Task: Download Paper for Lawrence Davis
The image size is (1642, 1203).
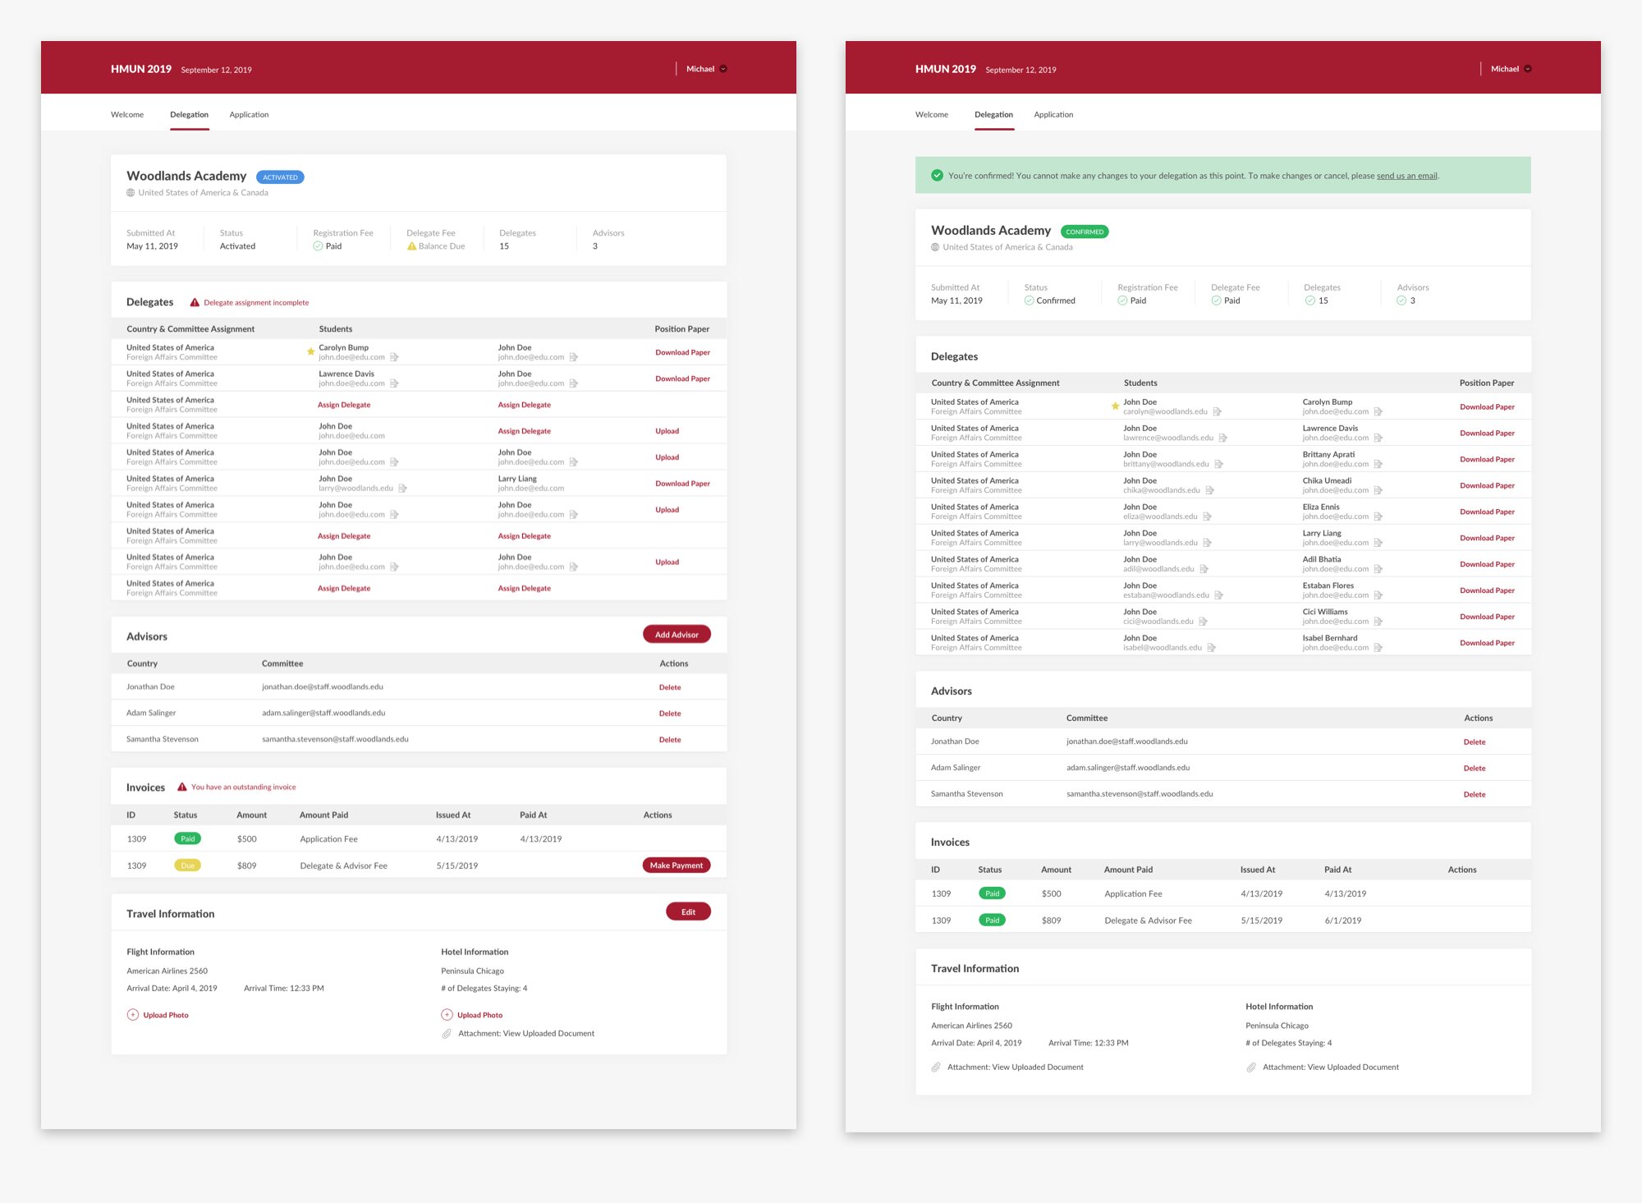Action: [x=682, y=379]
